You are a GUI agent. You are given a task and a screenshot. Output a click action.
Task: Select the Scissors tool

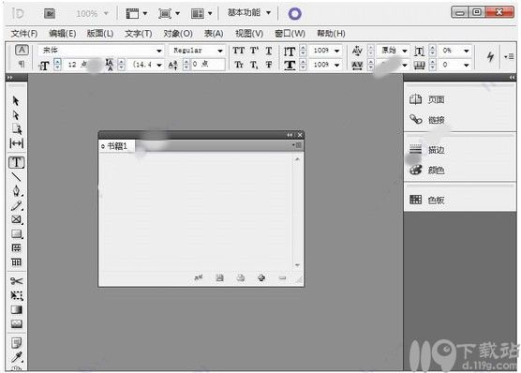point(16,281)
